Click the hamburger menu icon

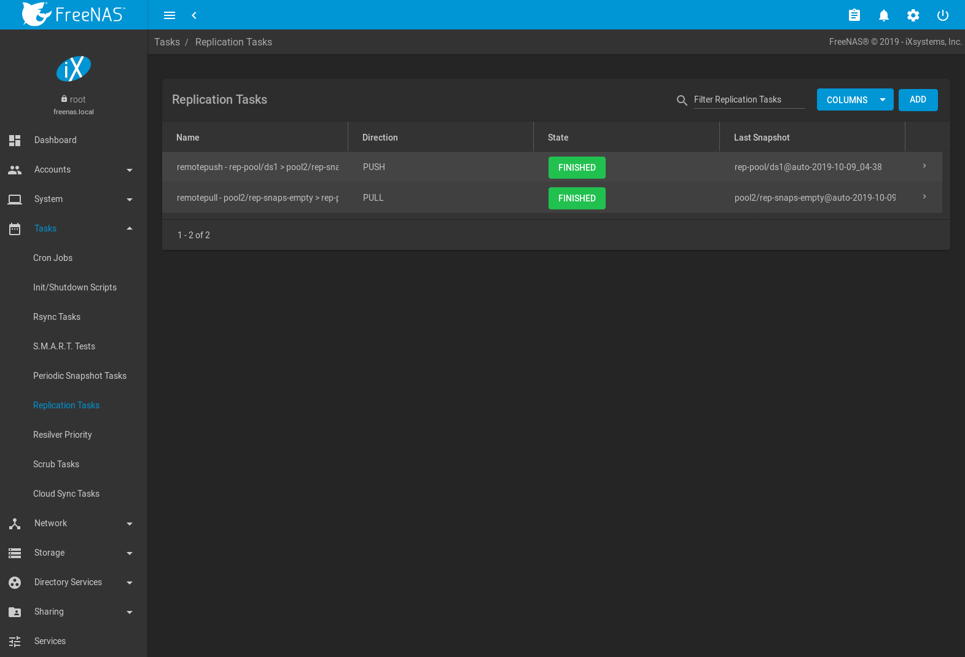tap(170, 15)
